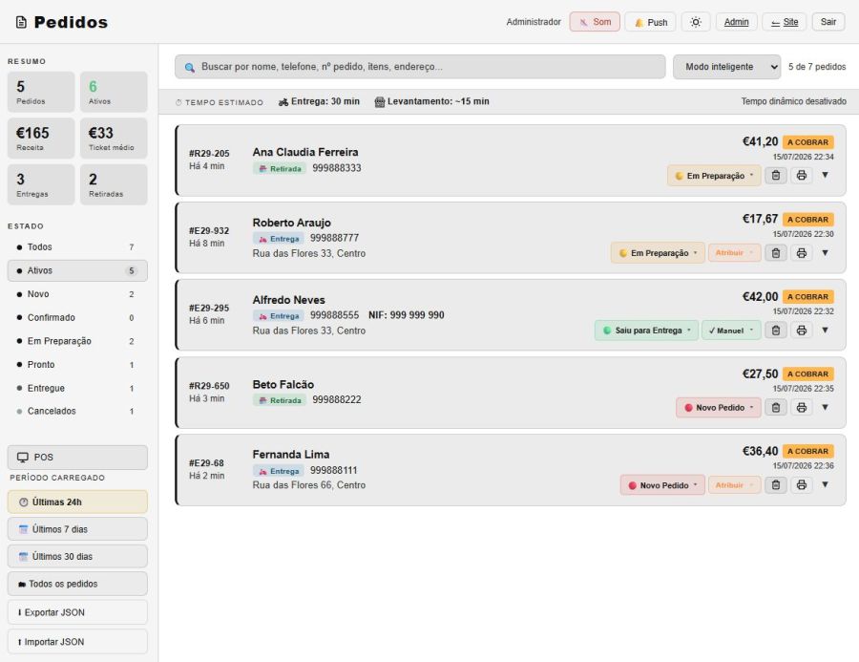Click Importar JSON
This screenshot has height=662, width=859.
tap(77, 642)
